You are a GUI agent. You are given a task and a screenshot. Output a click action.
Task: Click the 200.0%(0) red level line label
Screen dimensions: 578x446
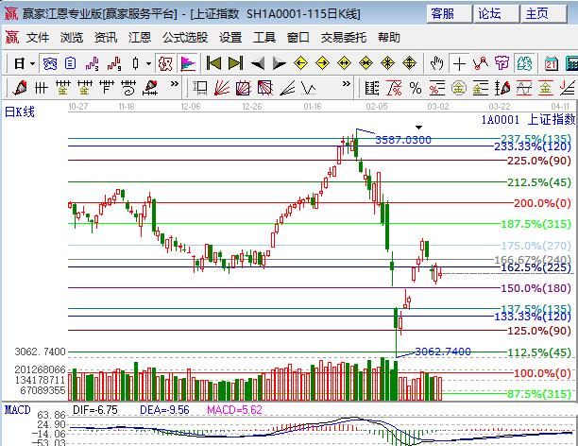pyautogui.click(x=542, y=203)
